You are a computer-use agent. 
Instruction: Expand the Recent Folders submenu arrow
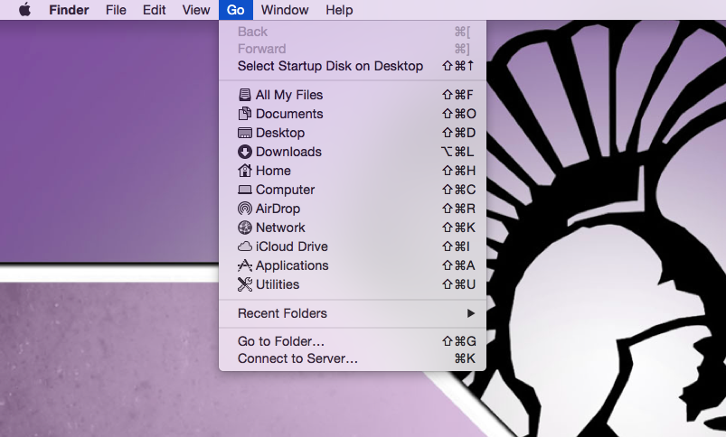[470, 313]
